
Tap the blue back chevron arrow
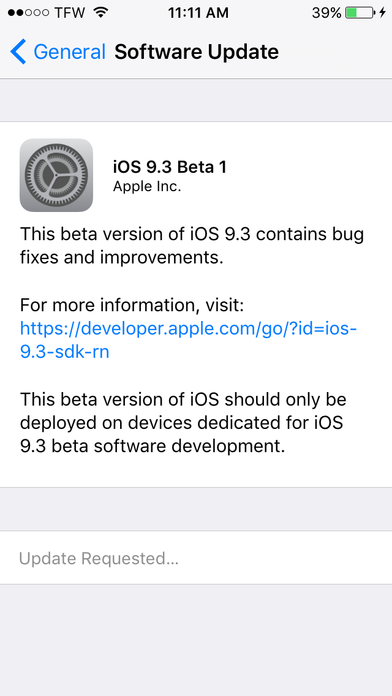point(18,52)
